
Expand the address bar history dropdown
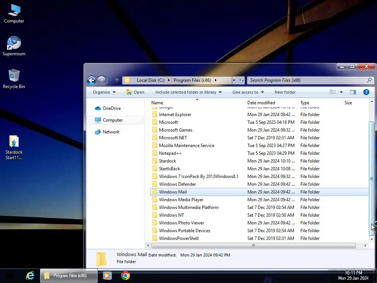pos(234,80)
